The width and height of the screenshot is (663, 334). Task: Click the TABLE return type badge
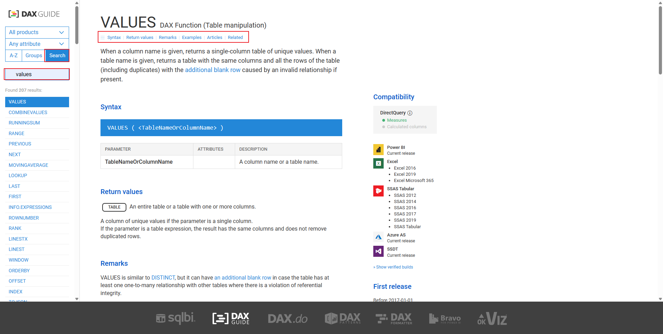click(114, 207)
